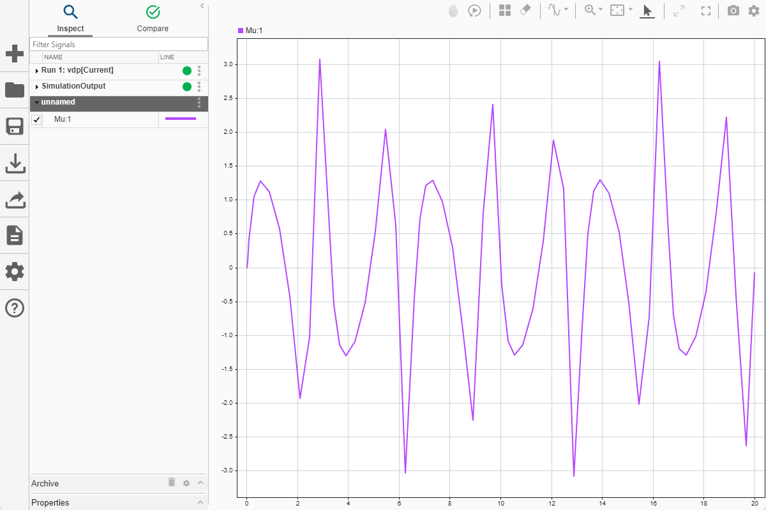
Task: Activate the data cursors arrow tool
Action: (647, 10)
